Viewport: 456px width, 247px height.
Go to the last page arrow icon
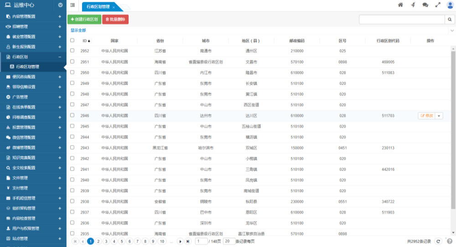click(x=188, y=242)
